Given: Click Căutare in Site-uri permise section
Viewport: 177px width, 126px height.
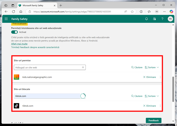Looking at the screenshot, I should [137, 67].
